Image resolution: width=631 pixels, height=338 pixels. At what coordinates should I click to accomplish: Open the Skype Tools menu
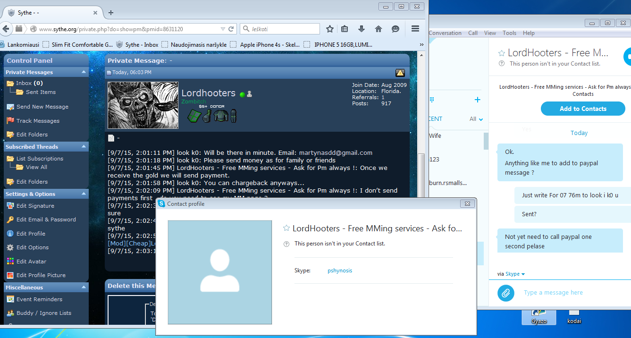510,33
